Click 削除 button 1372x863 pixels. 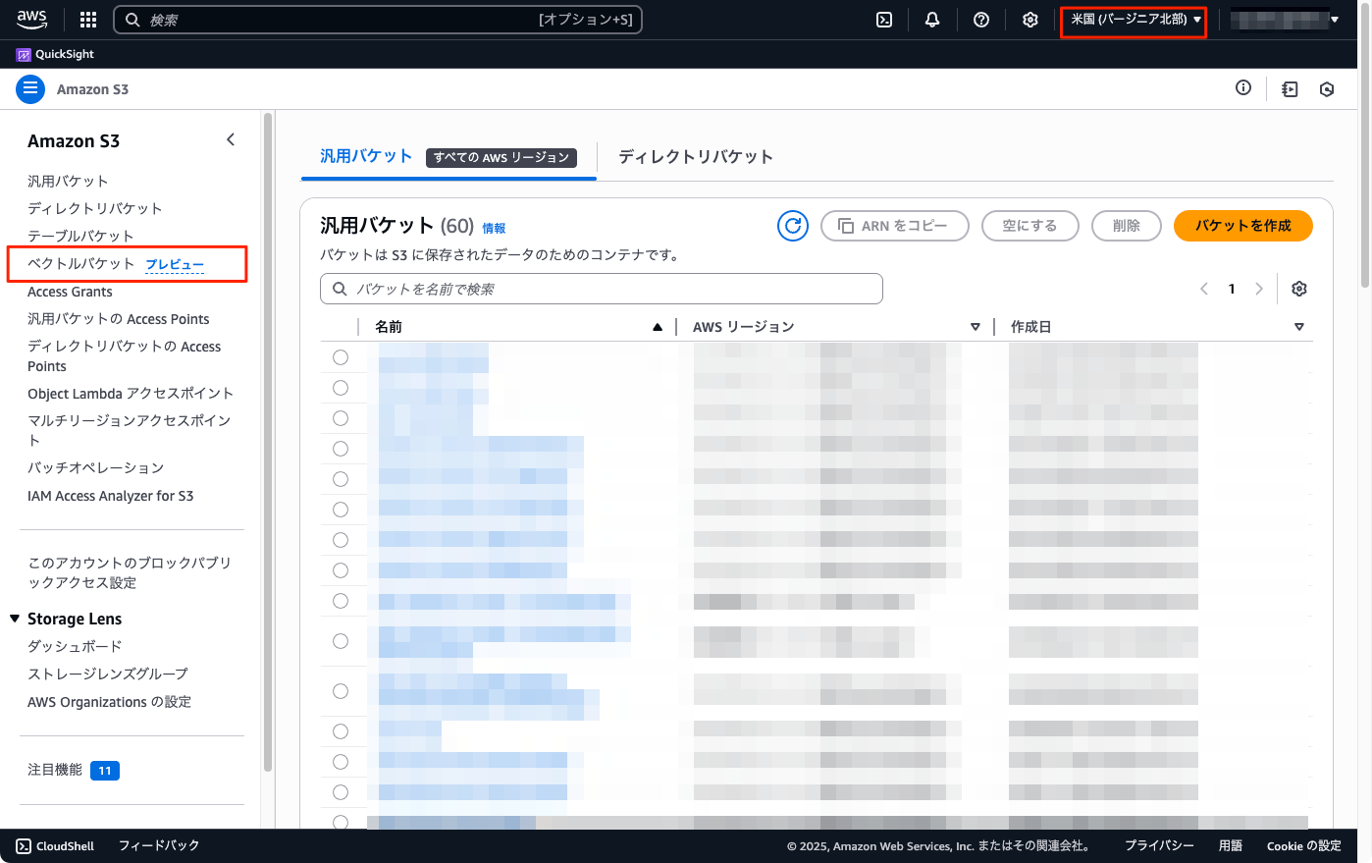tap(1127, 226)
